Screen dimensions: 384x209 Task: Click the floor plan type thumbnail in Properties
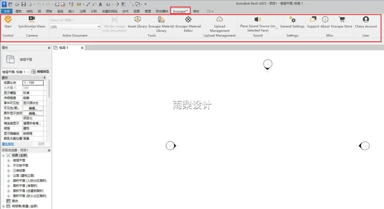(x=10, y=59)
